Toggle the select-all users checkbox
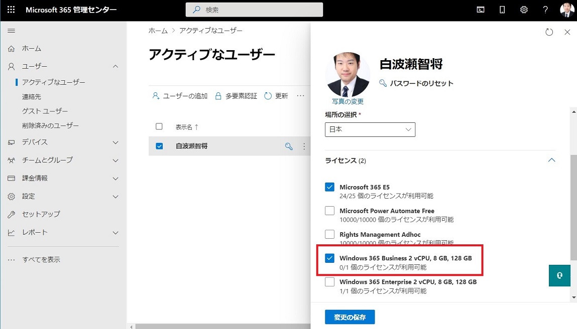 (159, 126)
